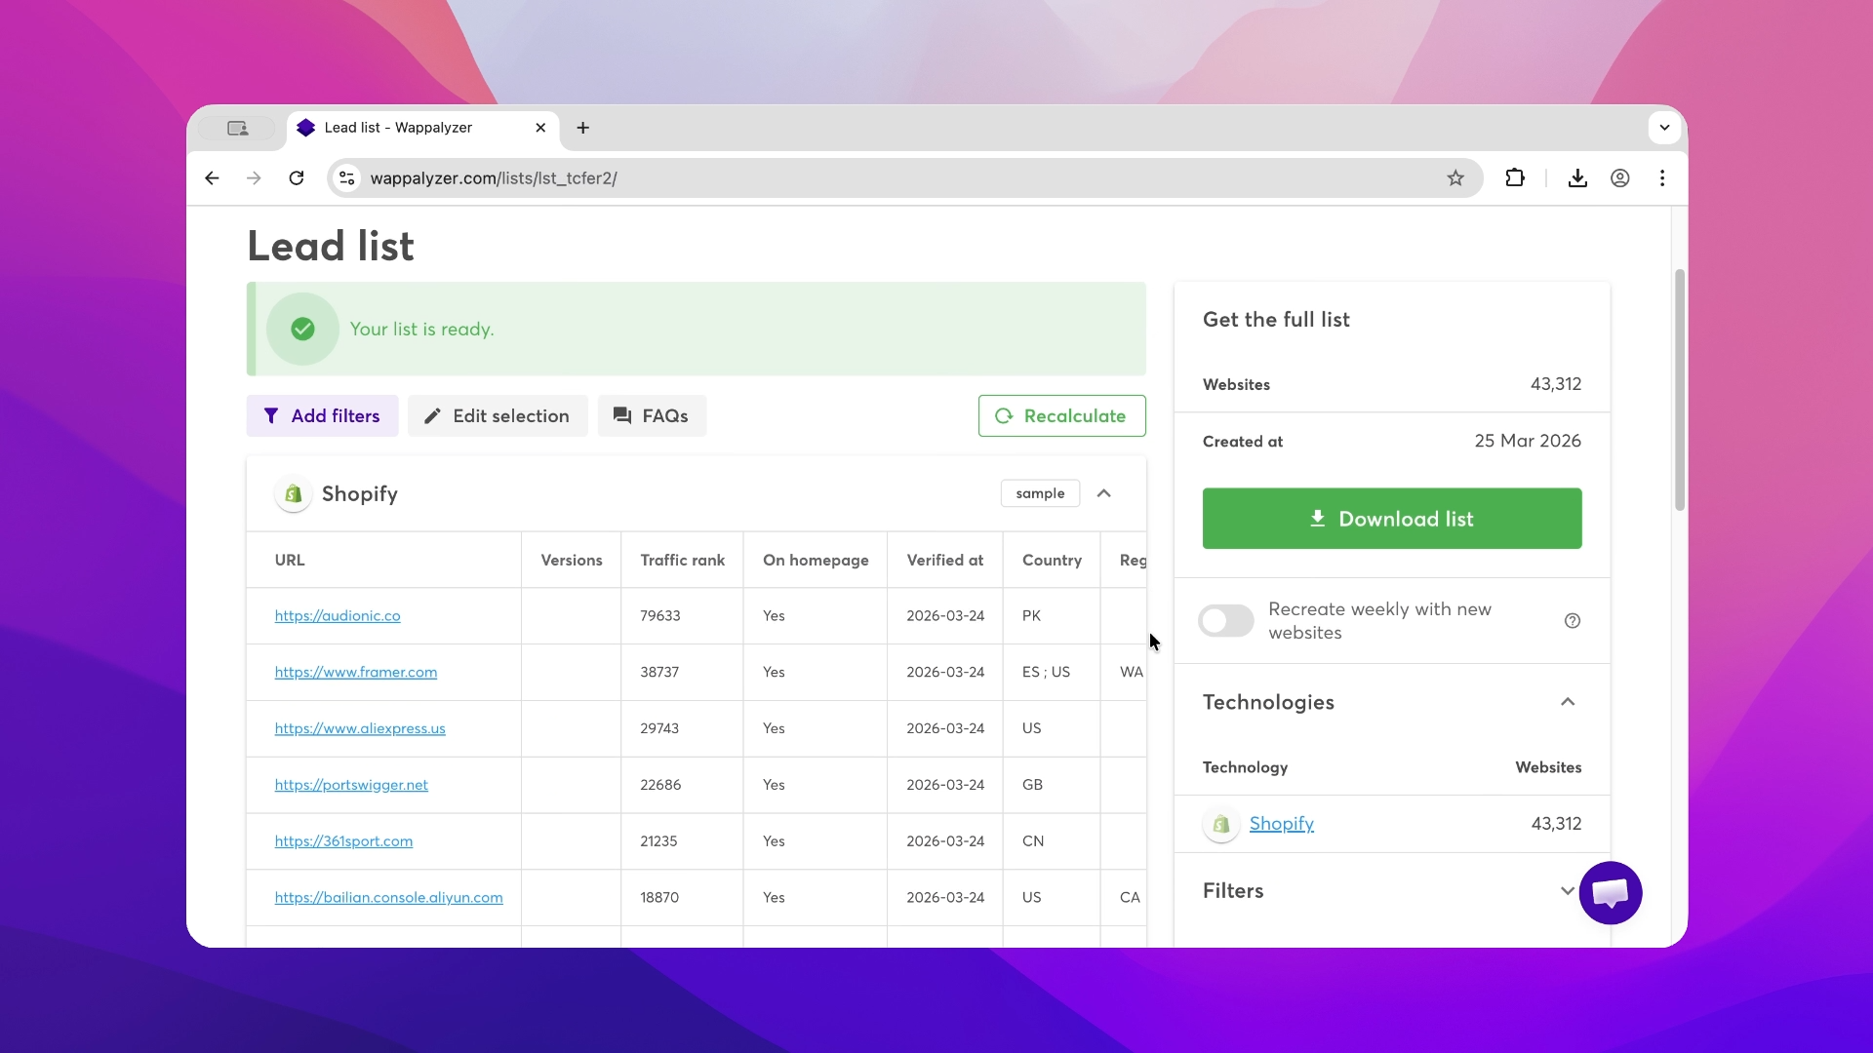Reload the Wappalyzer page
Screen dimensions: 1873x1053
[297, 178]
